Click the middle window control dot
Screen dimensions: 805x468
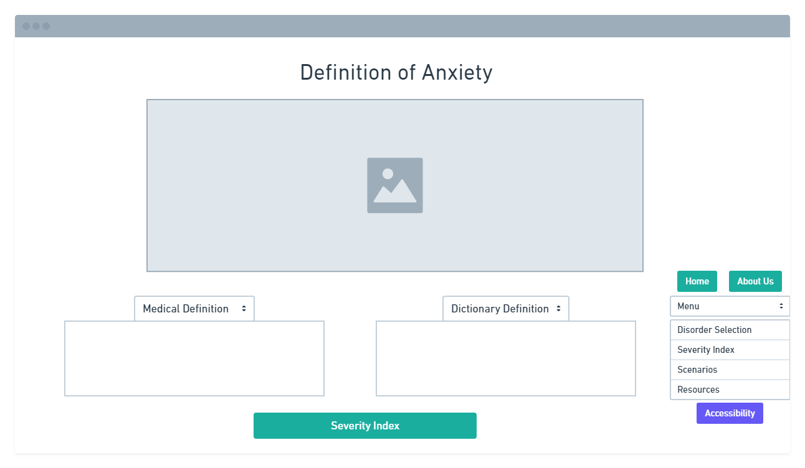[x=36, y=26]
